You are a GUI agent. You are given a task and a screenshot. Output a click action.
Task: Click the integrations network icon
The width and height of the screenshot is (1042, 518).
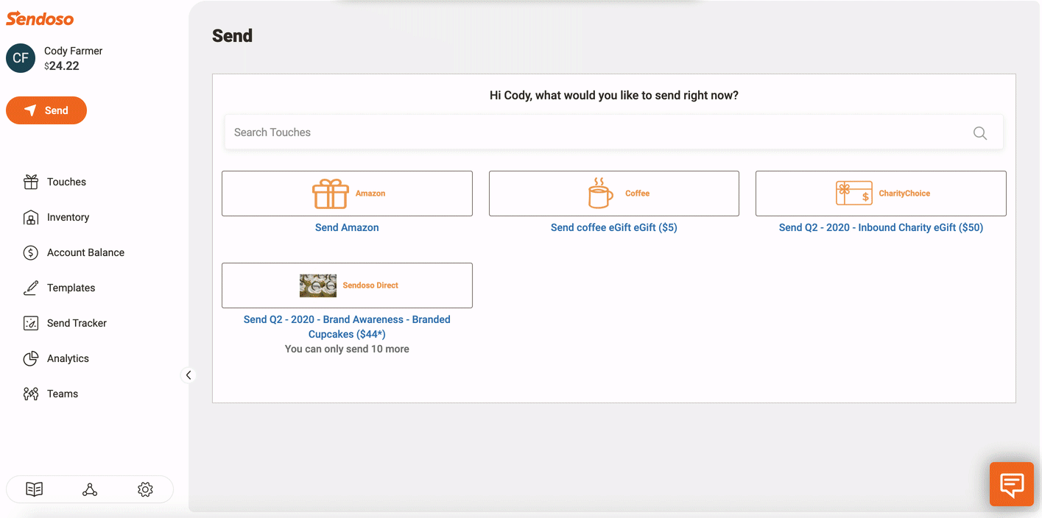coord(90,489)
